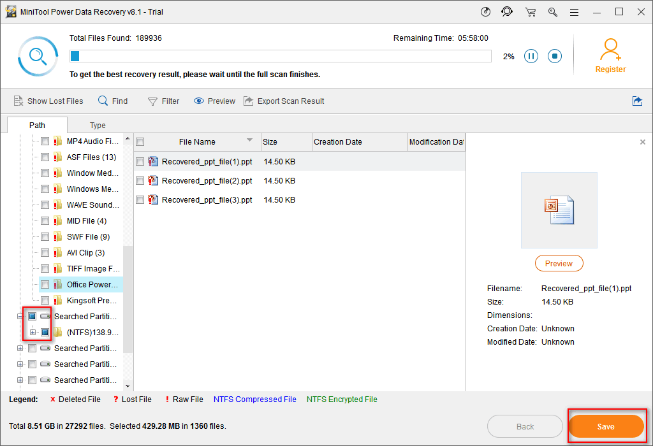Screen dimensions: 653x446
Task: Click the Preview button under the thumbnail
Action: click(559, 263)
